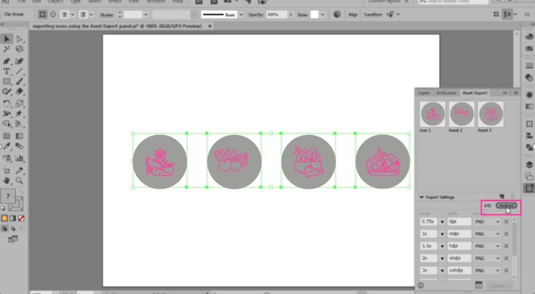Select the Zoom magnifier tool
The width and height of the screenshot is (535, 294).
pos(19,181)
